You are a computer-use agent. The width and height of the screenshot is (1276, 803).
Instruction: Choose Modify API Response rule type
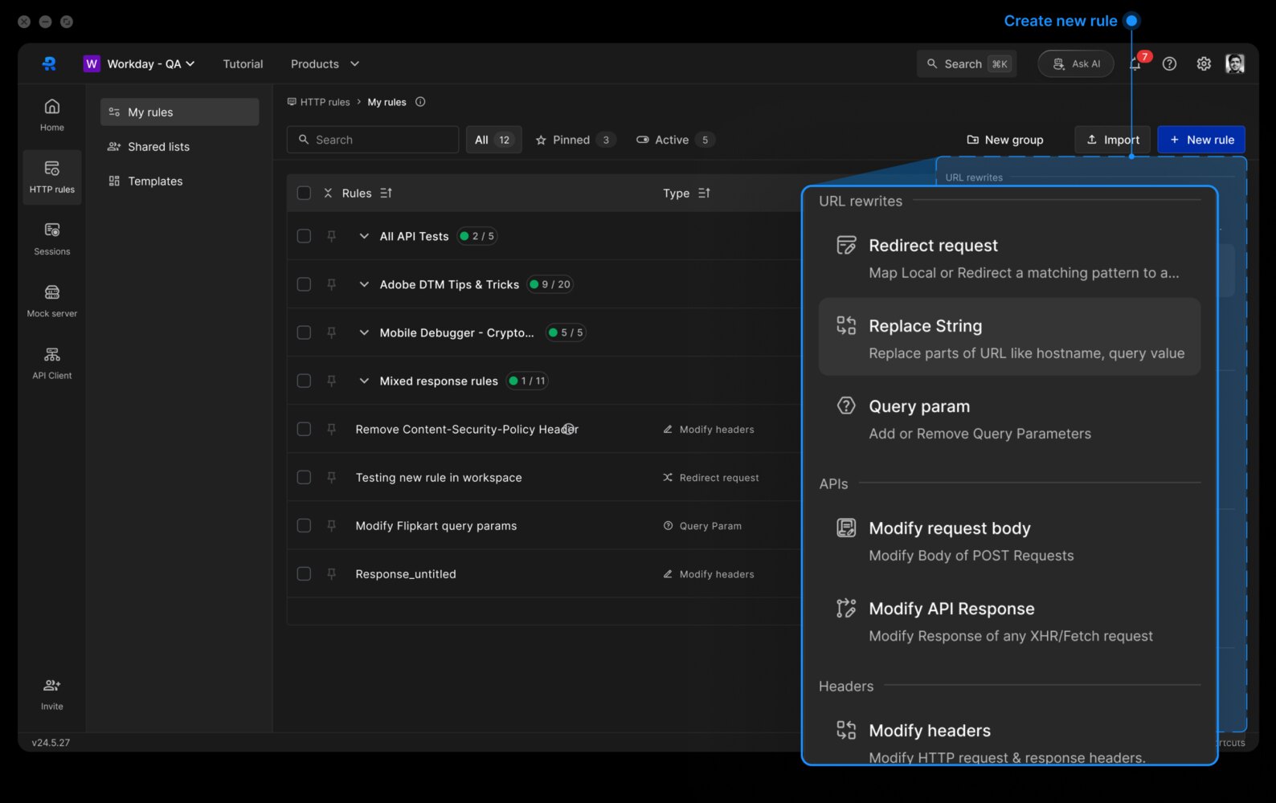pos(1010,621)
